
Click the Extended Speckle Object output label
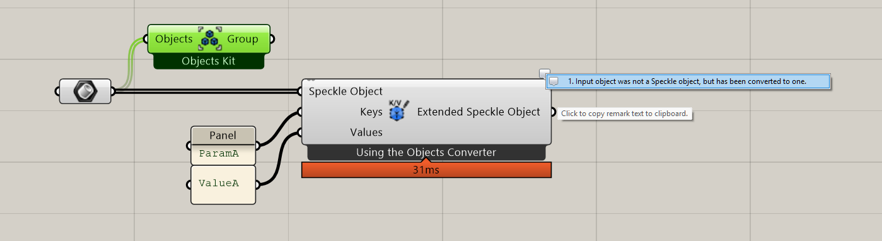[x=479, y=112]
